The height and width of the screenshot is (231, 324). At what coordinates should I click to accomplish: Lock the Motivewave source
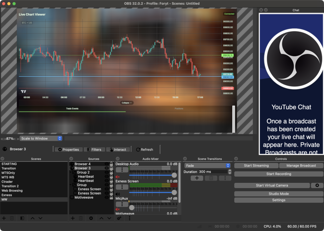click(111, 197)
